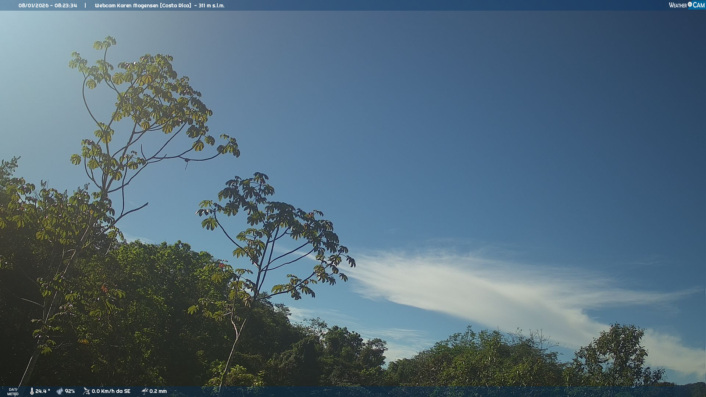Click the blue Cam logo badge
The height and width of the screenshot is (397, 706).
698,5
